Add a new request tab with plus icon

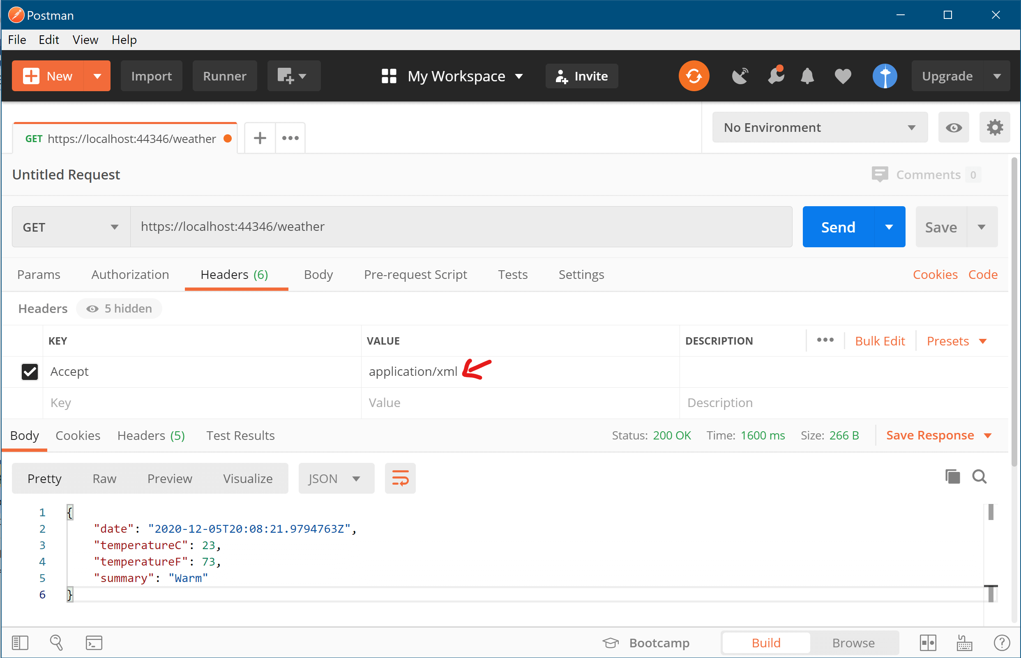coord(260,138)
